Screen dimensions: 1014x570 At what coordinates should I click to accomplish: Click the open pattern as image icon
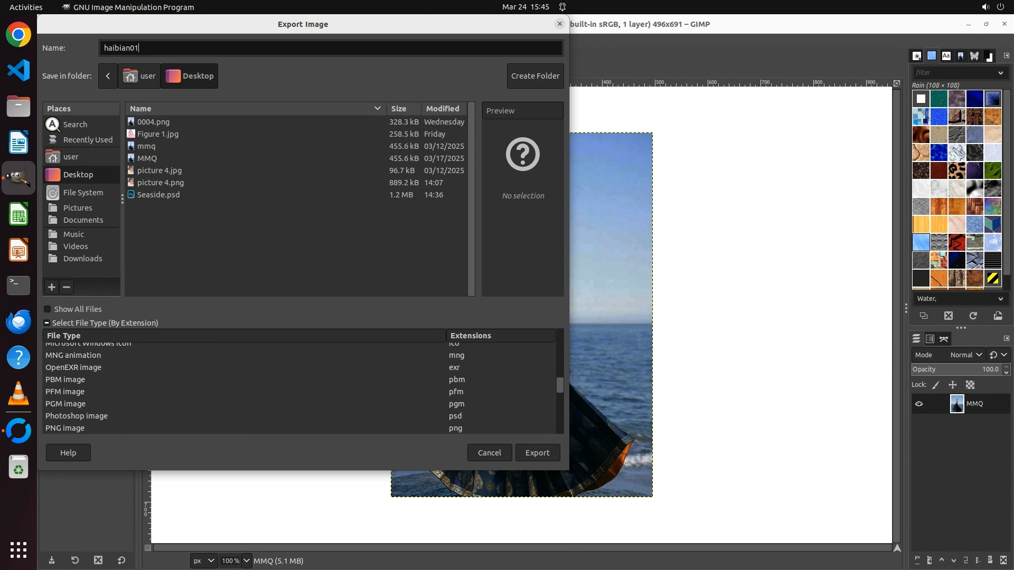[998, 316]
